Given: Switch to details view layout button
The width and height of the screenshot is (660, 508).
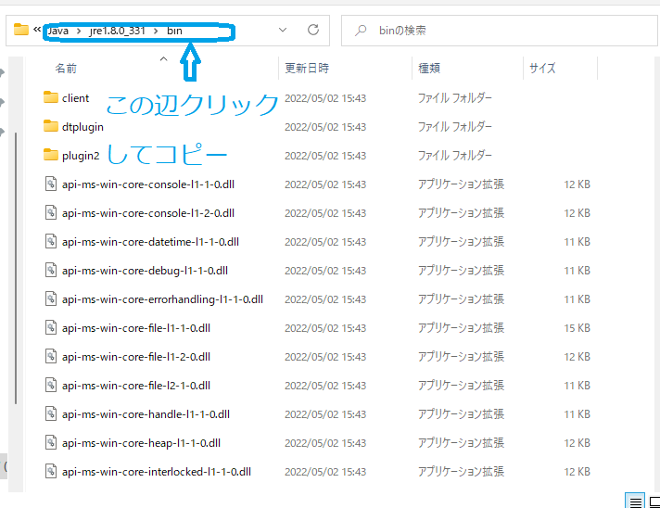Looking at the screenshot, I should pos(635,501).
